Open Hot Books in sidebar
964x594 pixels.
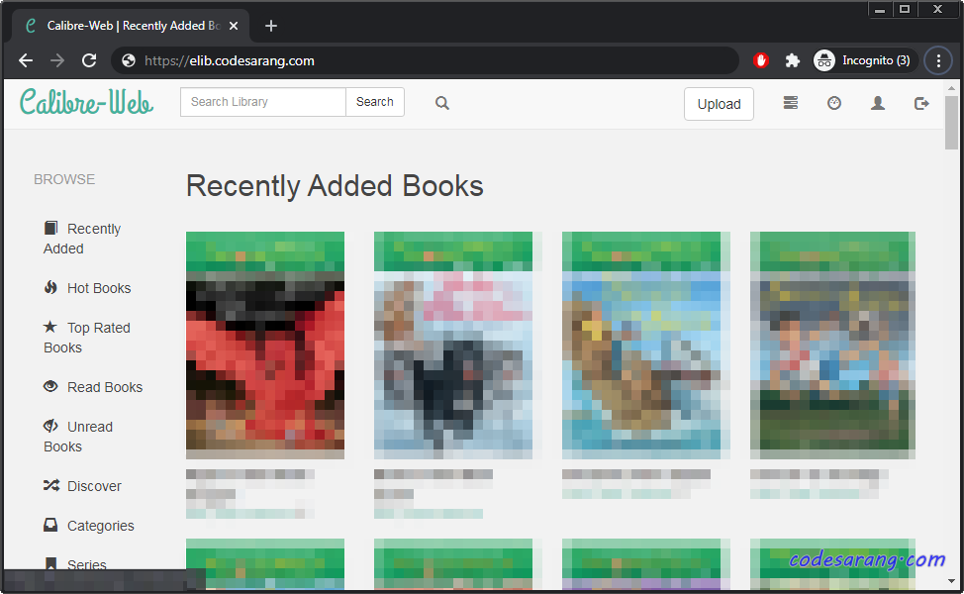pos(87,288)
